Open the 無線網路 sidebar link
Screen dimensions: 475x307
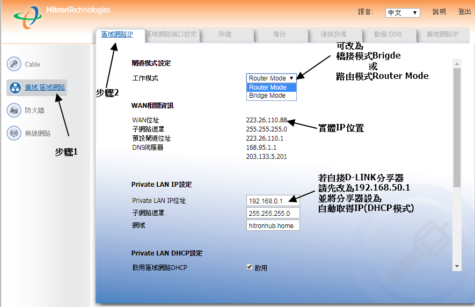tap(38, 133)
